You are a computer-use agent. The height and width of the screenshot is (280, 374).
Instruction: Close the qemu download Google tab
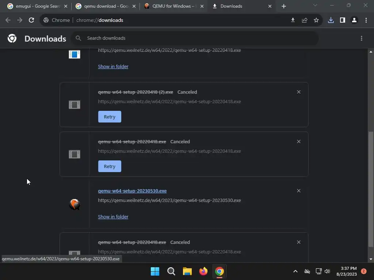pos(134,6)
